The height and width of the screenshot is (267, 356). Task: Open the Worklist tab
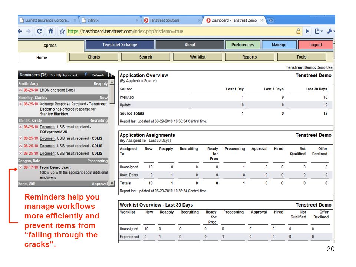198,57
